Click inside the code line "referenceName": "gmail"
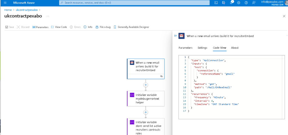 click(217, 74)
